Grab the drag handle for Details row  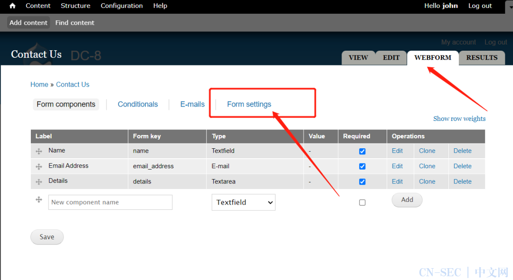39,182
